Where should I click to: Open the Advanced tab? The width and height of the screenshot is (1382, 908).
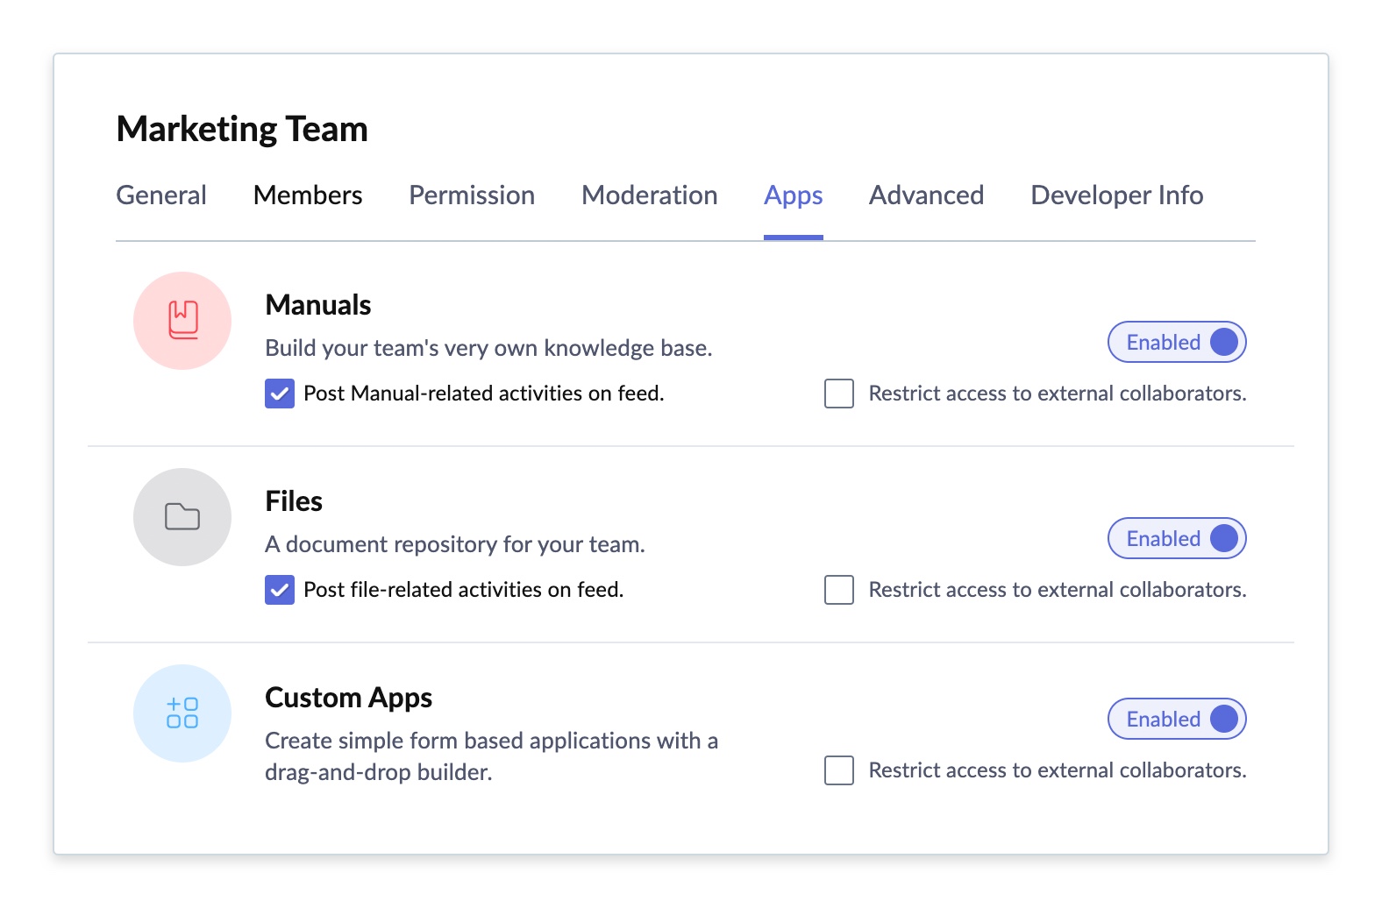(927, 195)
